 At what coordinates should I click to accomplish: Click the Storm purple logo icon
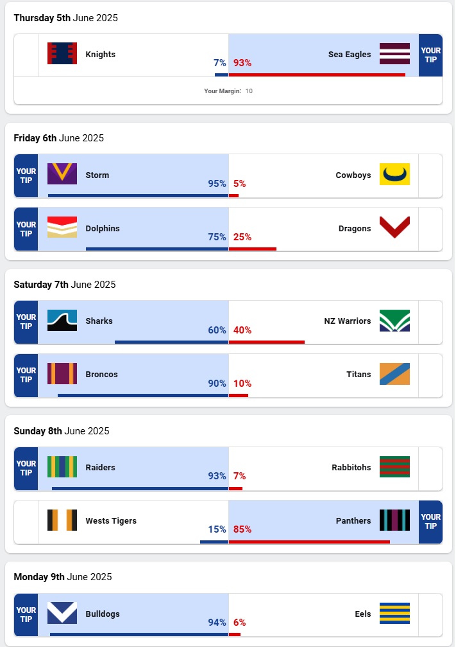pos(62,174)
